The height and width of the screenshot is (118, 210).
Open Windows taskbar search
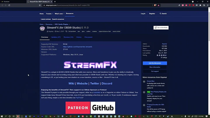coord(6,116)
